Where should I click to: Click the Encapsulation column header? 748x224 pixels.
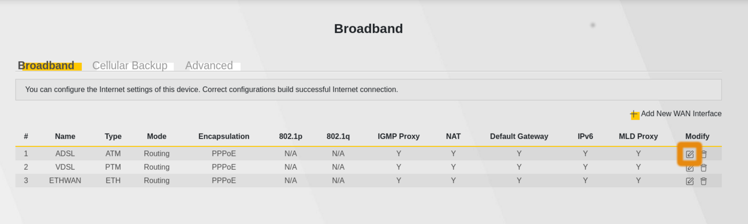click(224, 136)
